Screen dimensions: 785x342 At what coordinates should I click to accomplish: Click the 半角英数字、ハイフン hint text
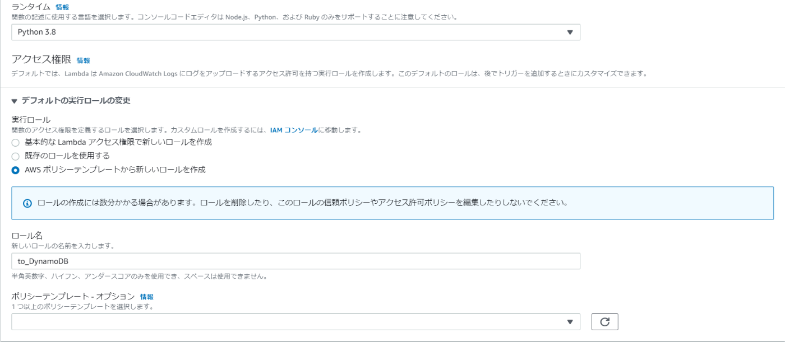click(139, 277)
